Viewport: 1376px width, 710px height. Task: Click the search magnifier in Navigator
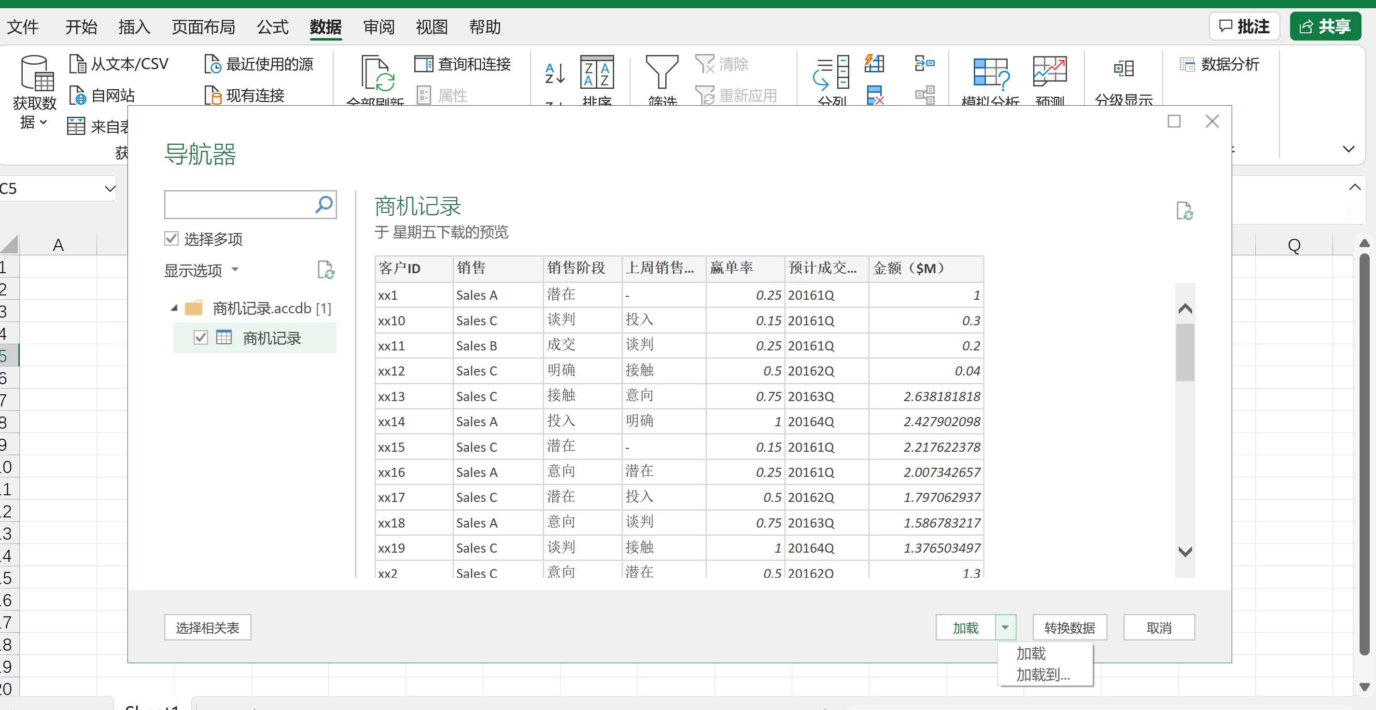click(323, 205)
